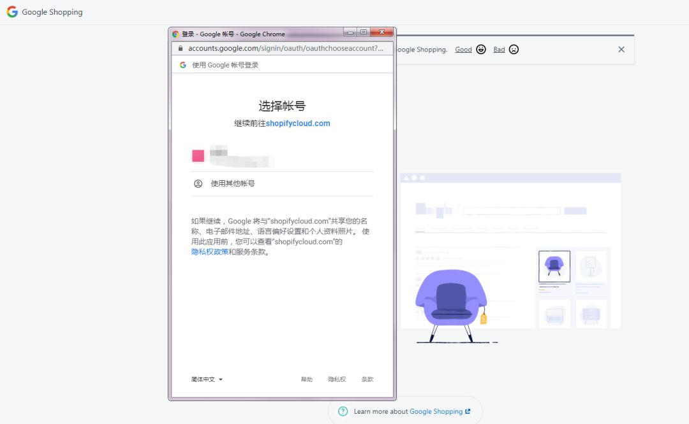Viewport: 689px width, 424px height.
Task: Choose 使用其他帐号 option
Action: coord(282,184)
